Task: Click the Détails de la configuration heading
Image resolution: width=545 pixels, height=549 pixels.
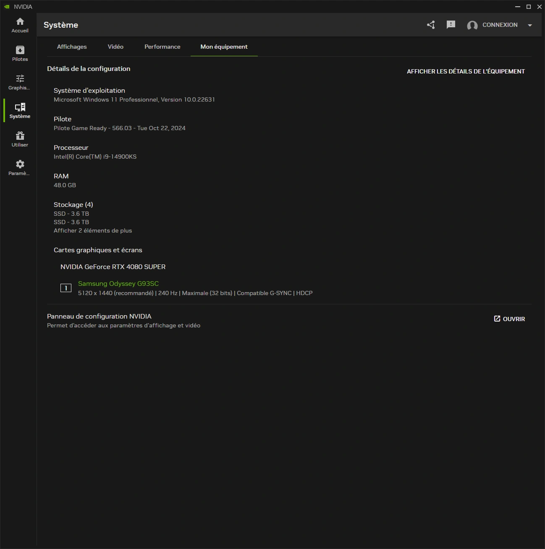Action: click(x=89, y=69)
